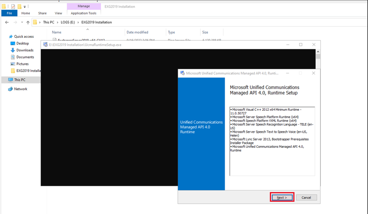Expand the quick access toolbar customization arrow
This screenshot has height=214, width=368.
coord(25,6)
